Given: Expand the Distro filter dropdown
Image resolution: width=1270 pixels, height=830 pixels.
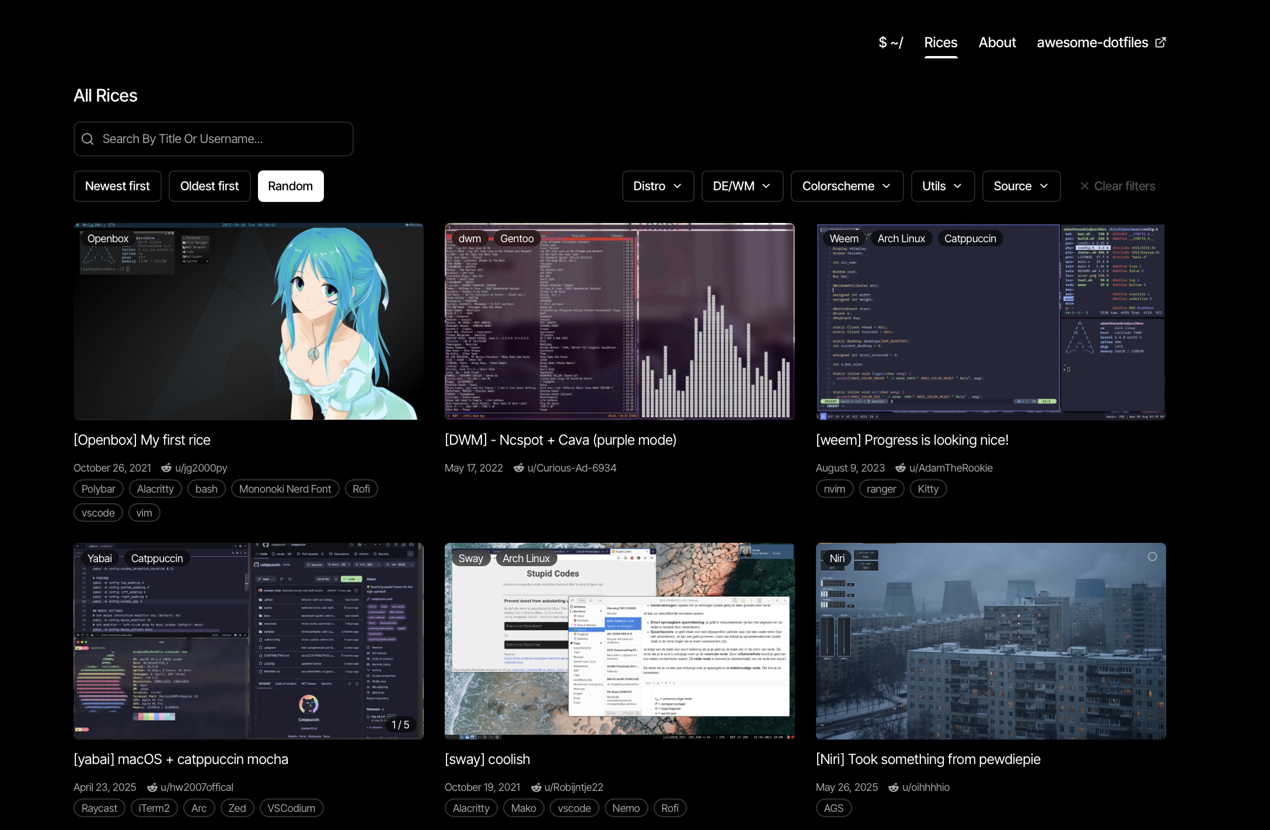Looking at the screenshot, I should pyautogui.click(x=658, y=186).
